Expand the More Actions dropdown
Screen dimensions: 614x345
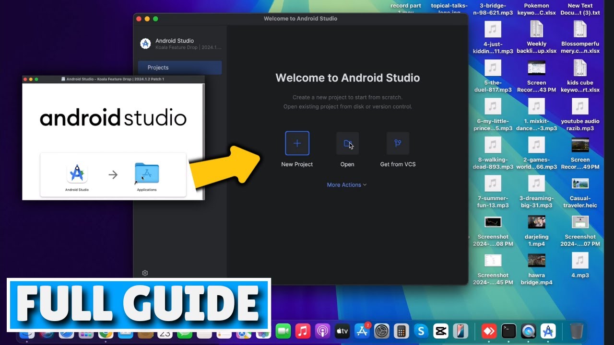347,185
